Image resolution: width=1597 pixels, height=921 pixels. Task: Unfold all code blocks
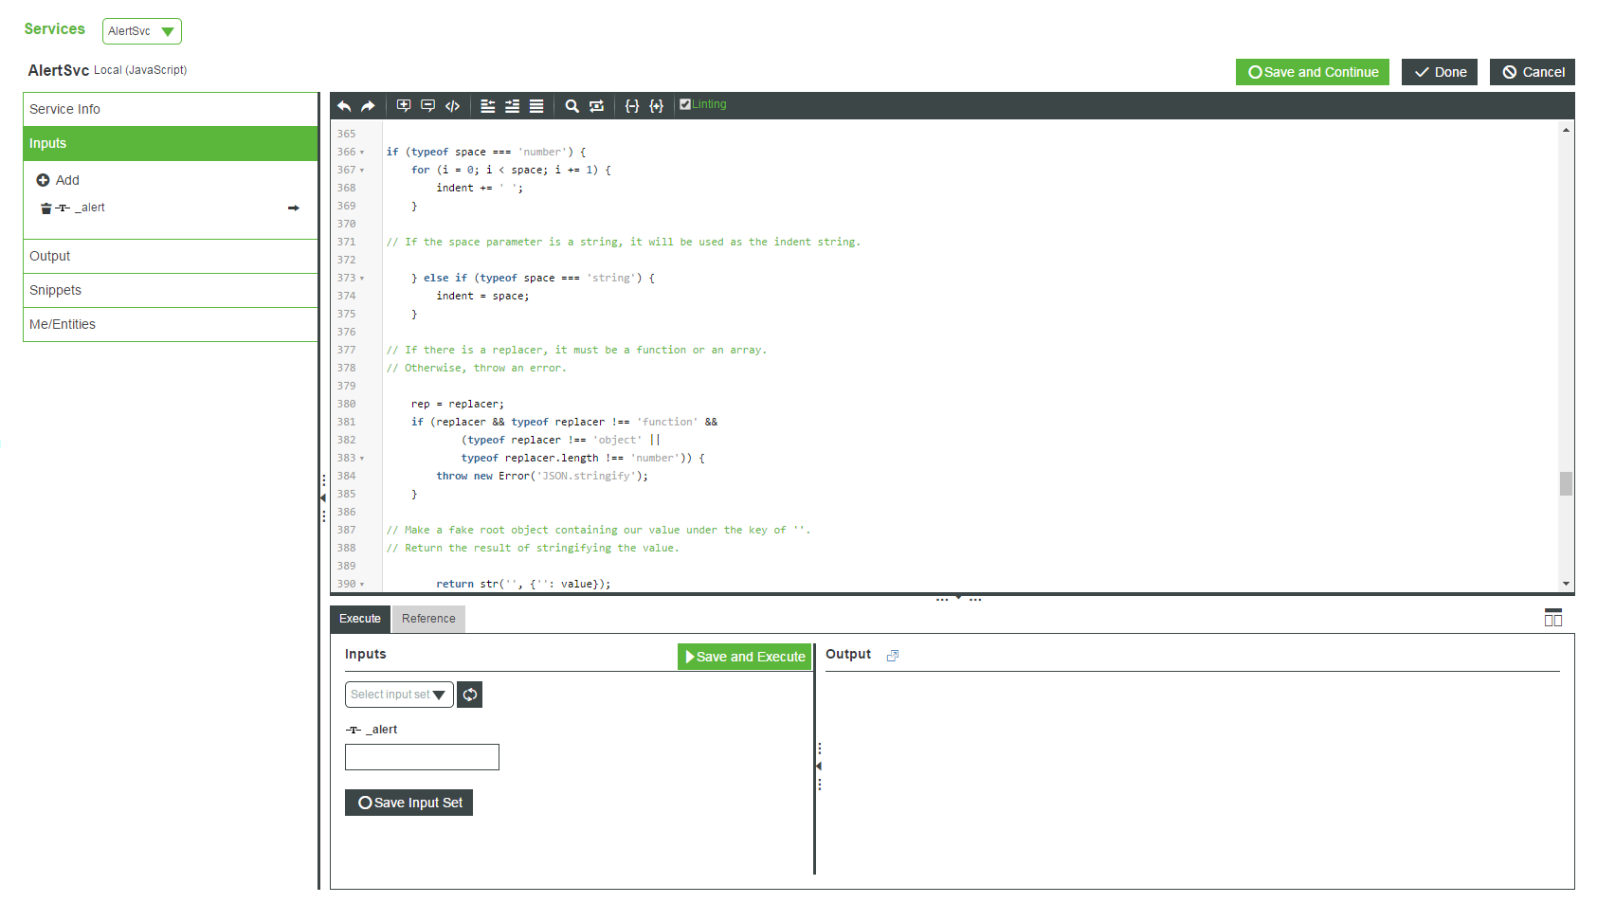click(657, 106)
